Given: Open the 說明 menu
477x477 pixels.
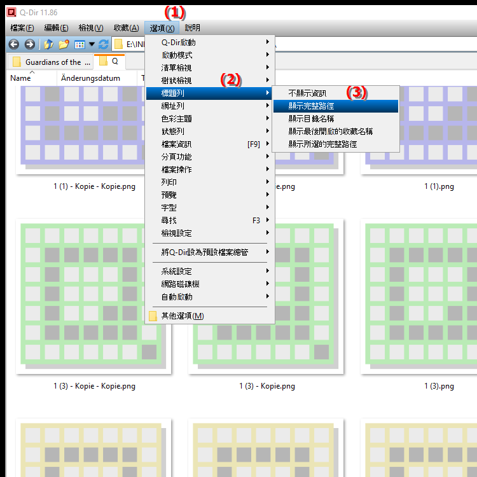Looking at the screenshot, I should tap(192, 28).
